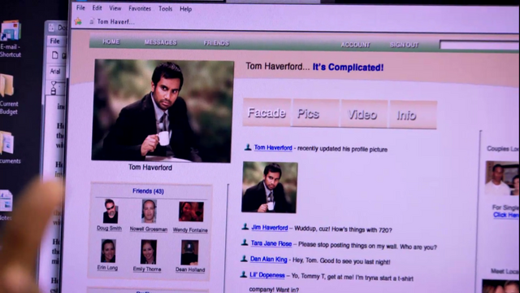This screenshot has width=520, height=293.
Task: Click Wendy Fontaine's friend photo
Action: click(x=191, y=212)
